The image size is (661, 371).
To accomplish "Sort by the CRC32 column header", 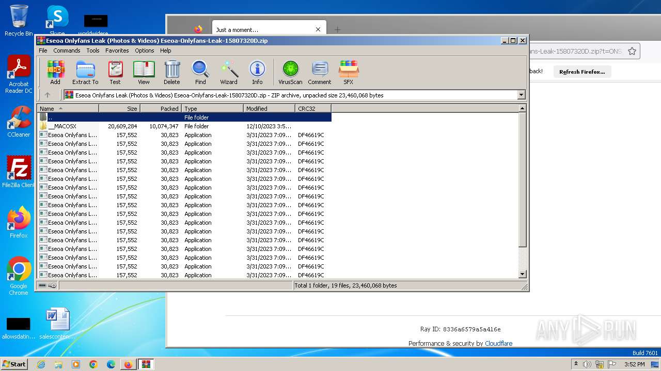I will [313, 108].
